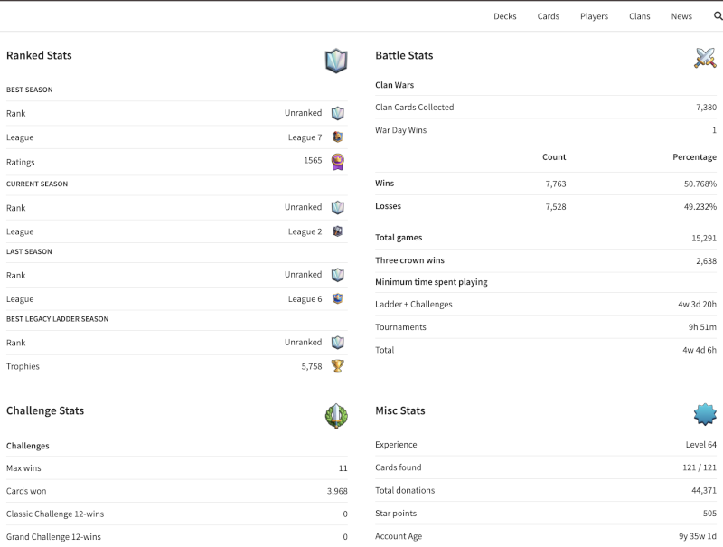Screen dimensions: 723x547
Task: Click the ratings value 1565
Action: coord(313,161)
